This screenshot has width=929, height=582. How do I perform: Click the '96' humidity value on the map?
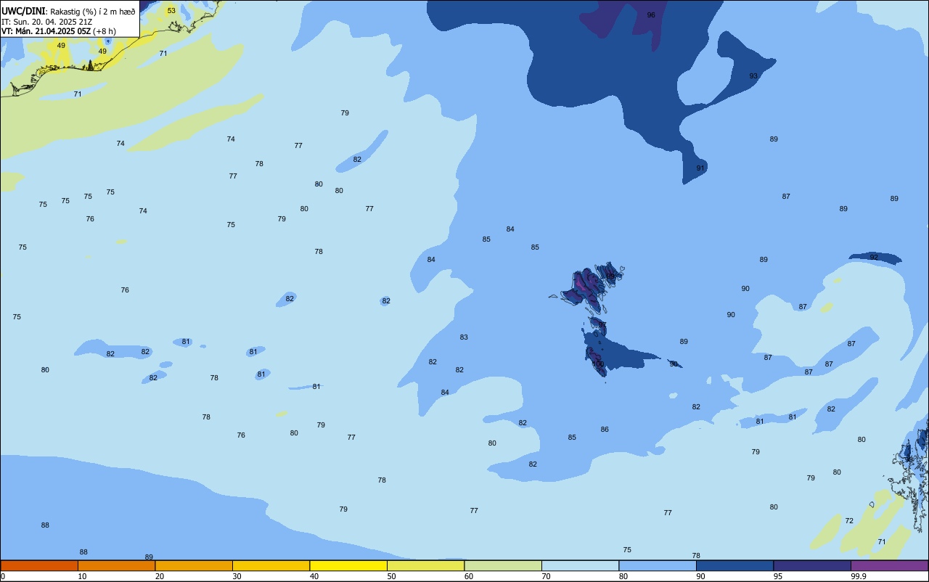click(651, 15)
